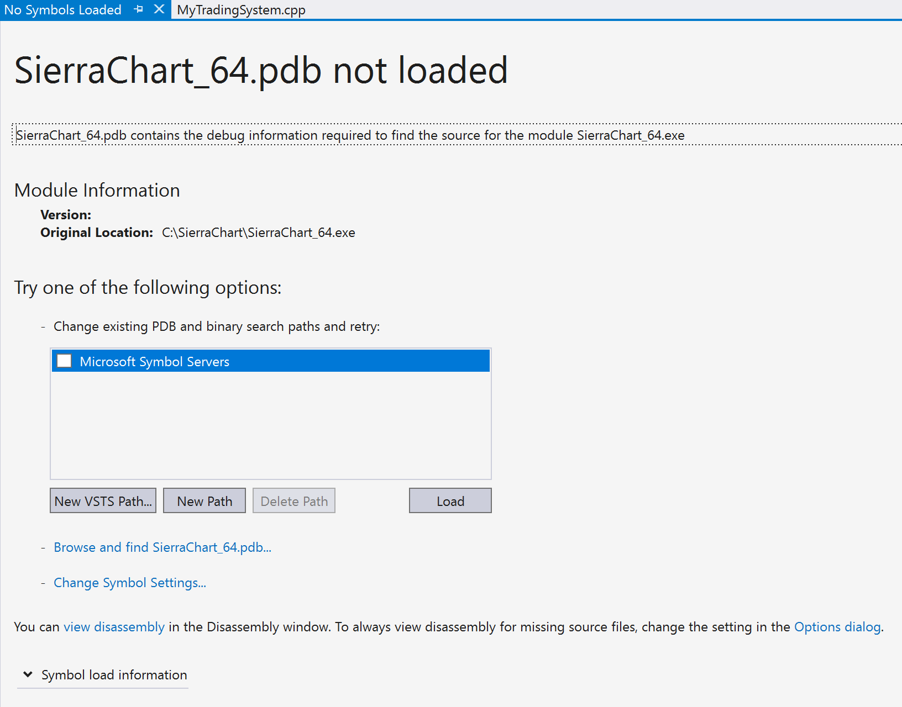The image size is (902, 707).
Task: Click the New VSTS Path... button
Action: 103,500
